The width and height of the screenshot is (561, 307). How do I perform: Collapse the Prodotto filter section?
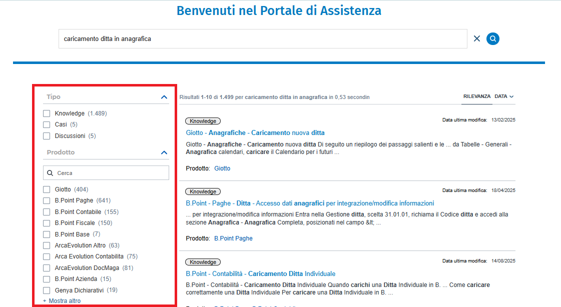pyautogui.click(x=164, y=152)
